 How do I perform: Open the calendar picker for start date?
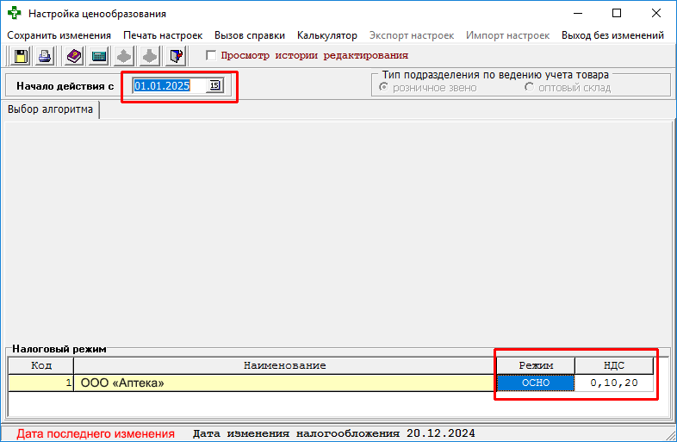214,85
